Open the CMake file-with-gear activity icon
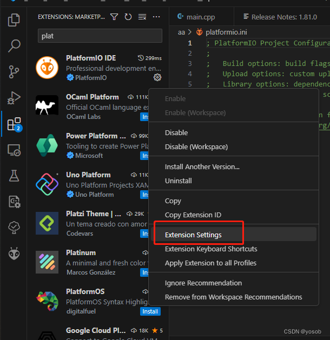Screen dimensions: 330x340 click(x=14, y=202)
